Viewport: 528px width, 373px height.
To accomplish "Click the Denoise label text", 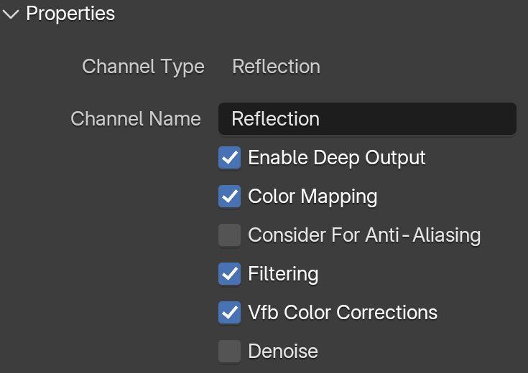I will click(283, 351).
